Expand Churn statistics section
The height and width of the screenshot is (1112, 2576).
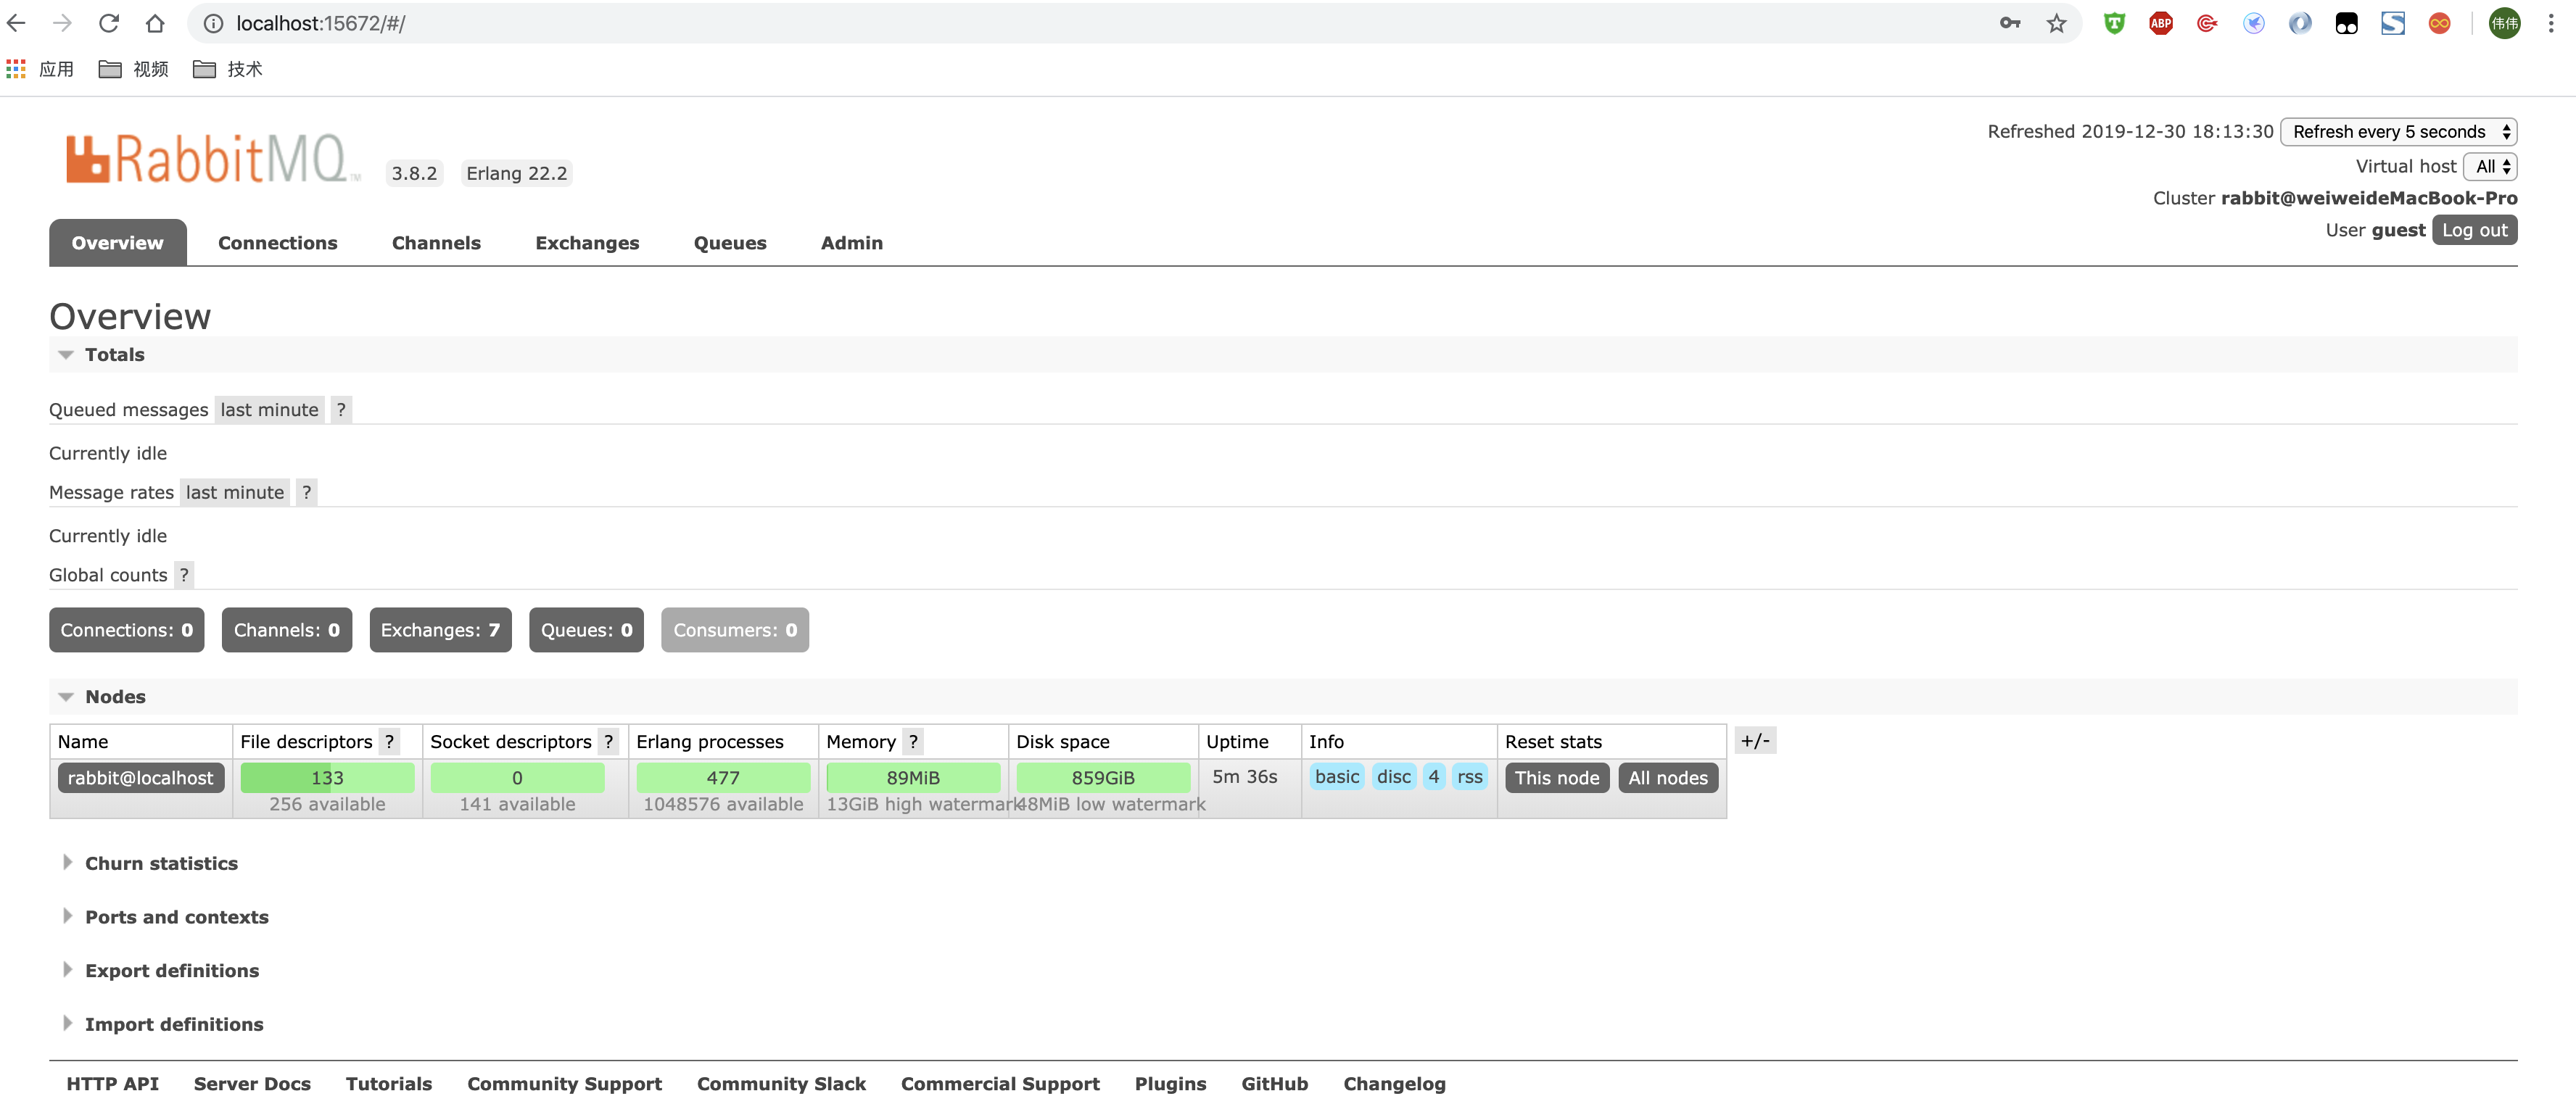tap(160, 863)
